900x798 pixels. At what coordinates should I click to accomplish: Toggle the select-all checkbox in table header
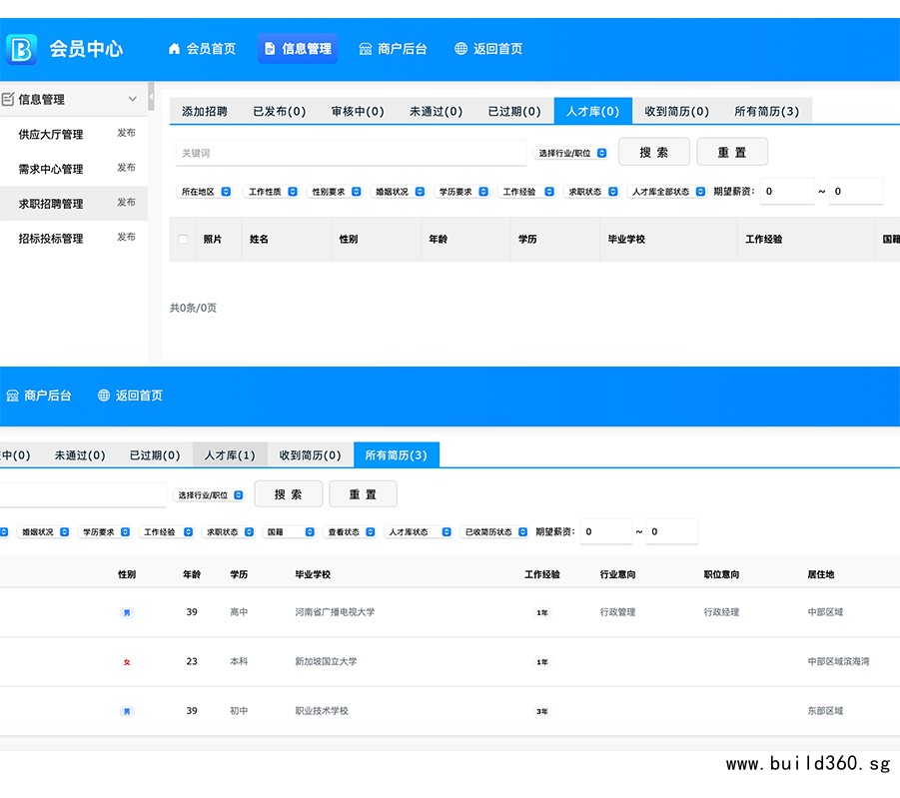click(x=182, y=240)
